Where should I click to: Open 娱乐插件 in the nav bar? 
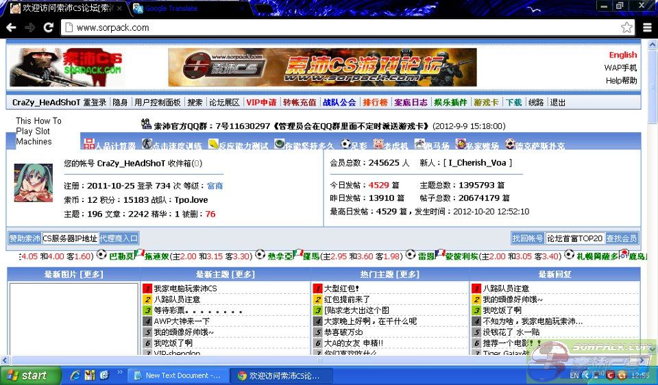coord(450,102)
